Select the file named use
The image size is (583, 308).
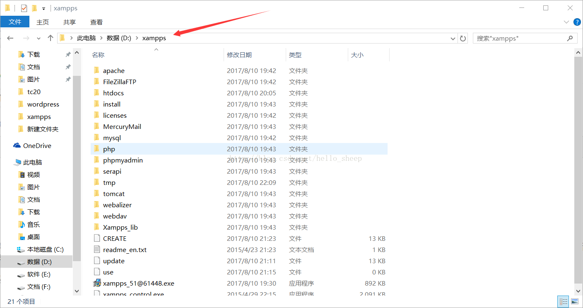pyautogui.click(x=108, y=272)
